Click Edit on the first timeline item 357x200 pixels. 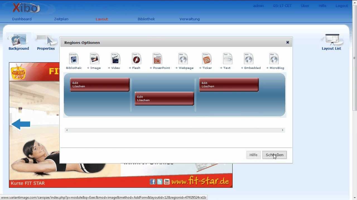[75, 83]
